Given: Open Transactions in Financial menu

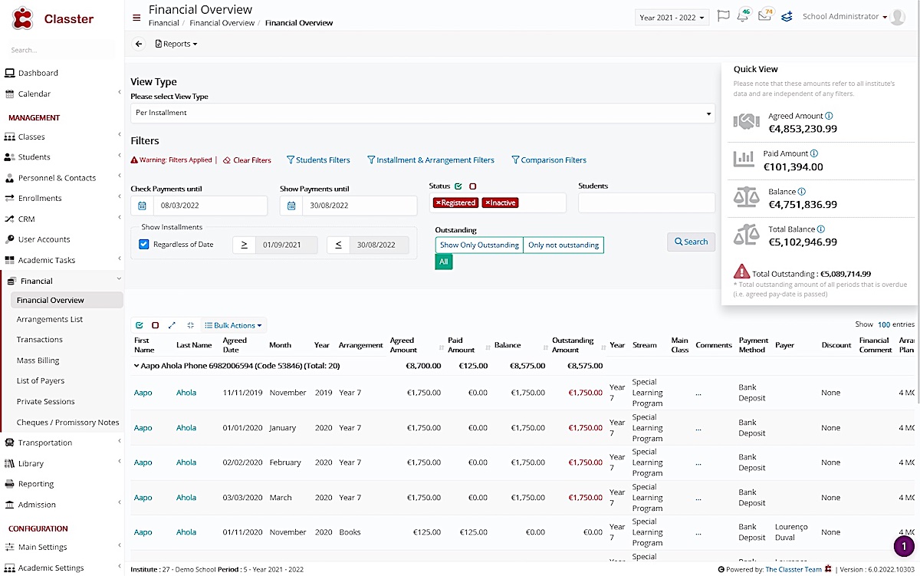Looking at the screenshot, I should click(40, 340).
